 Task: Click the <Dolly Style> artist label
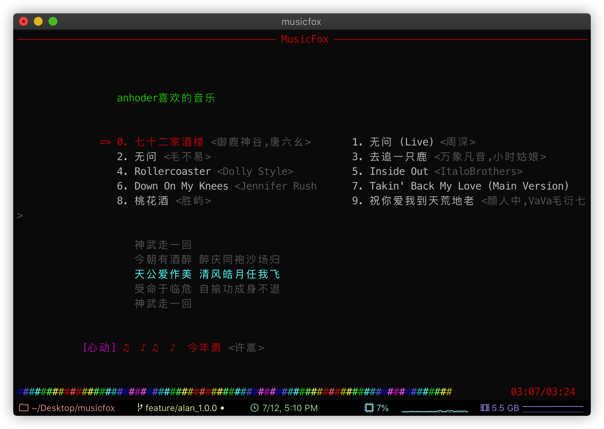point(255,172)
